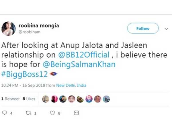Click the envelope direct message icon
Image resolution: width=172 pixels, height=129 pixels.
click(76, 113)
